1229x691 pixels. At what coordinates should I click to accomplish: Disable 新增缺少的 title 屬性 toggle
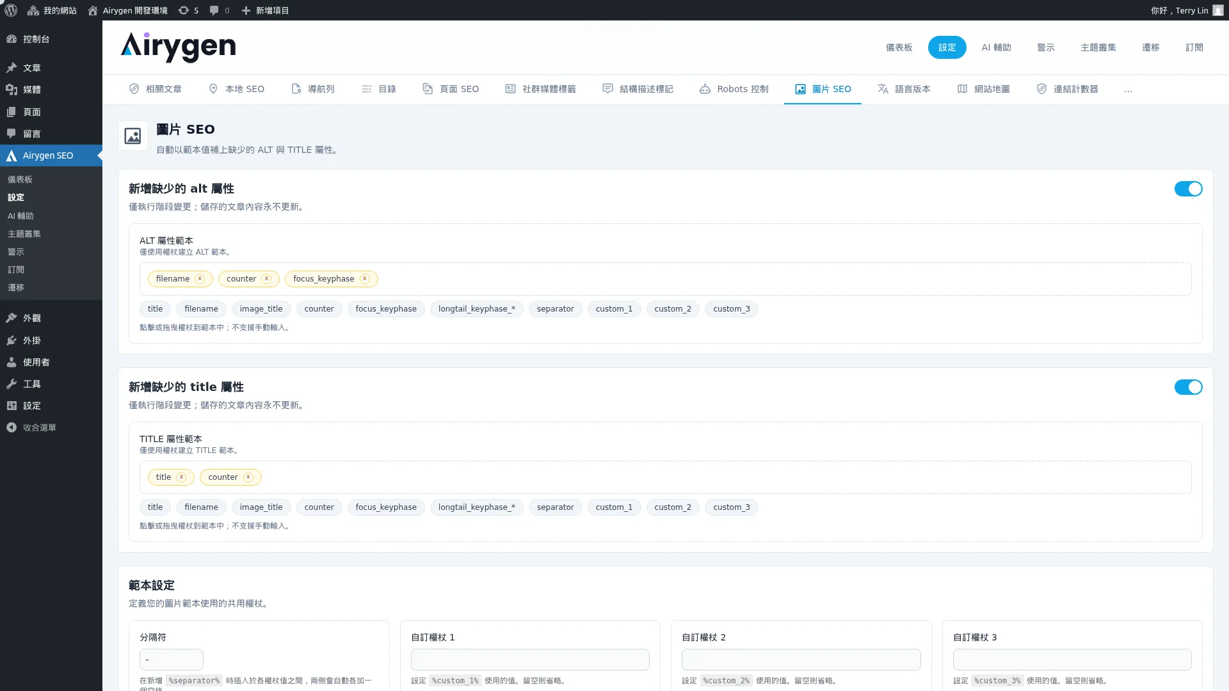(x=1188, y=387)
